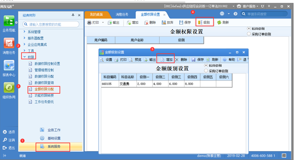
Task: Click the question mark help icon
Action: [x=235, y=14]
